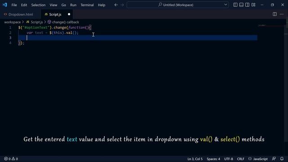This screenshot has height=162, width=288.
Task: Click line number 2 in the gutter
Action: click(x=10, y=33)
